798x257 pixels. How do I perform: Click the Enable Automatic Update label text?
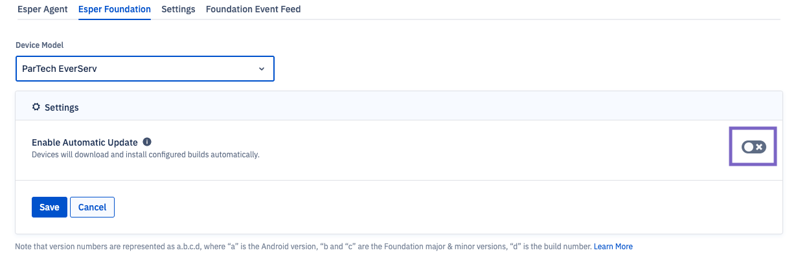[85, 142]
